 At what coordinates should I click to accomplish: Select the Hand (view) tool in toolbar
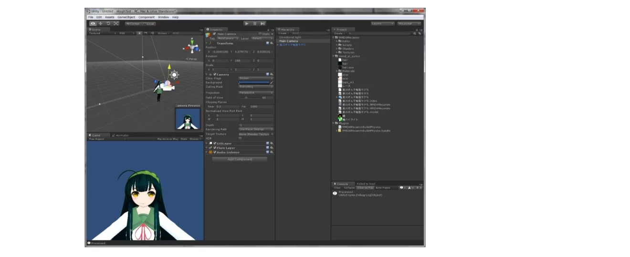(x=93, y=23)
